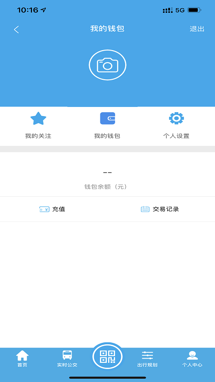Go back using the left arrow

16,30
